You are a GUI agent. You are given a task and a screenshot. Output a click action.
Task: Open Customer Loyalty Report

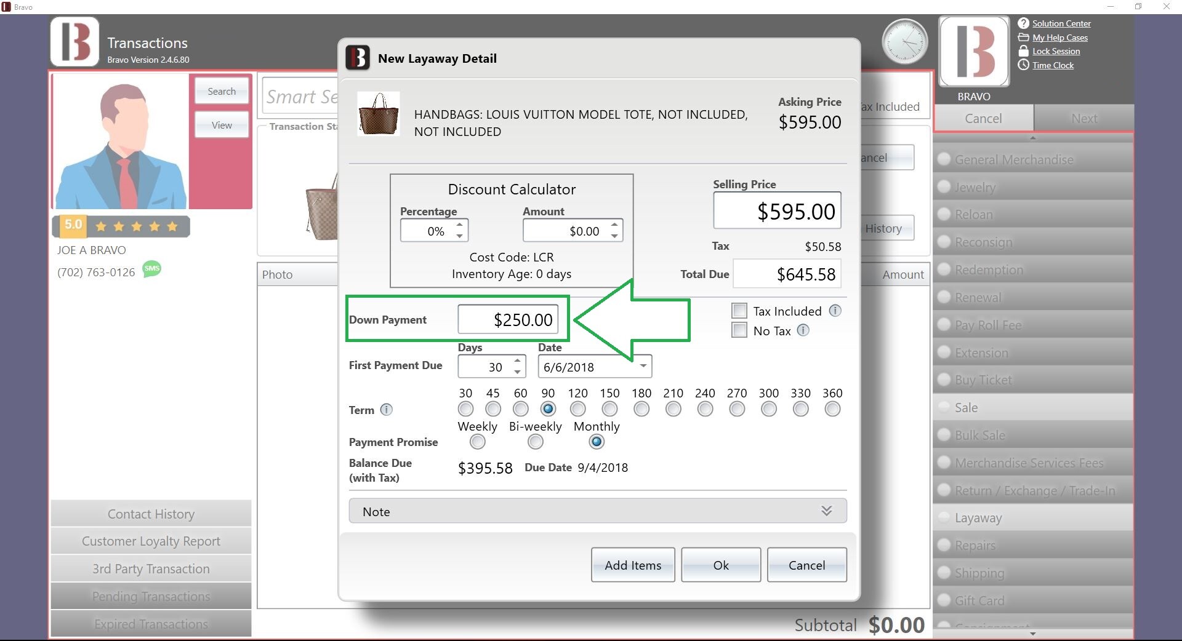tap(151, 541)
